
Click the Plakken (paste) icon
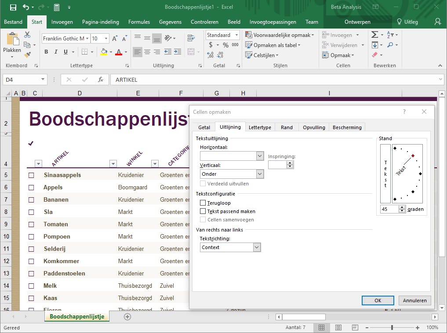pyautogui.click(x=12, y=40)
